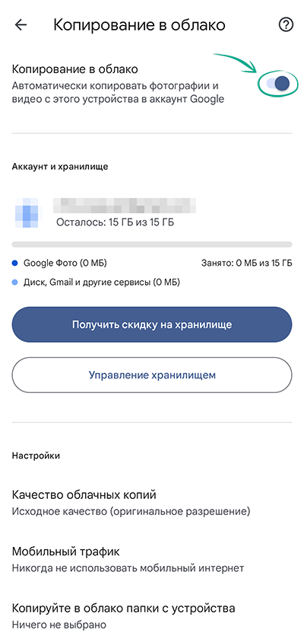The height and width of the screenshot is (633, 304).
Task: Tap the Google Фото (0 МБ) legend
Action: tap(65, 264)
